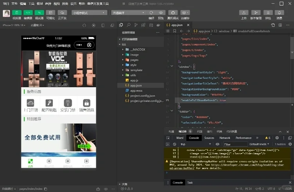This screenshot has height=192, width=294.
Task: Click the user avatar
Action: [6, 14]
